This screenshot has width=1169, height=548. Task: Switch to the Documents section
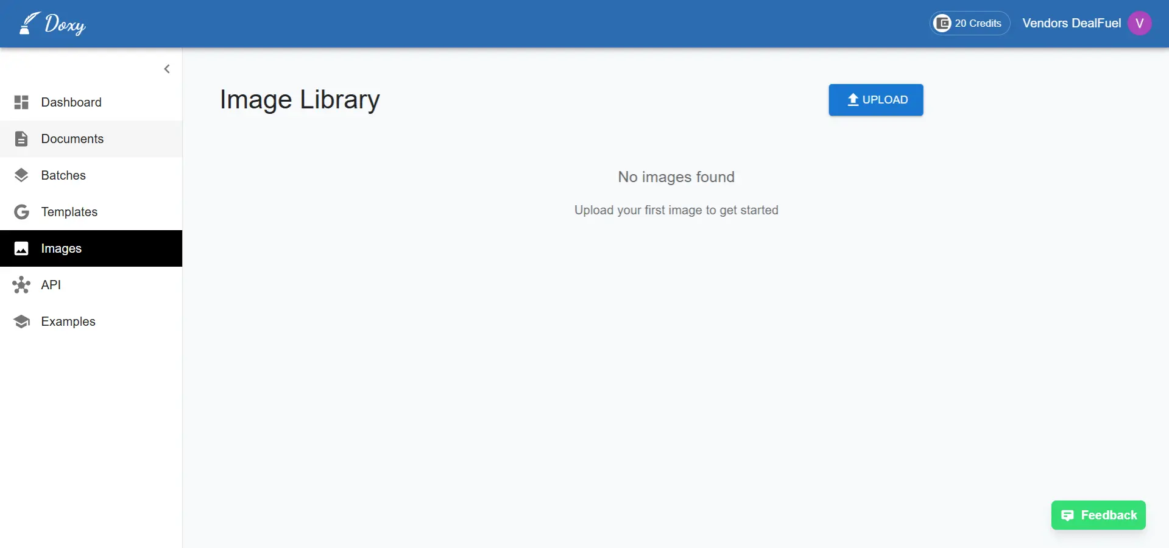(72, 138)
